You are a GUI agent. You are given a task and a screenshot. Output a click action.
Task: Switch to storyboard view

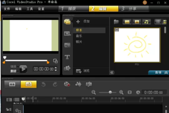tap(12, 84)
